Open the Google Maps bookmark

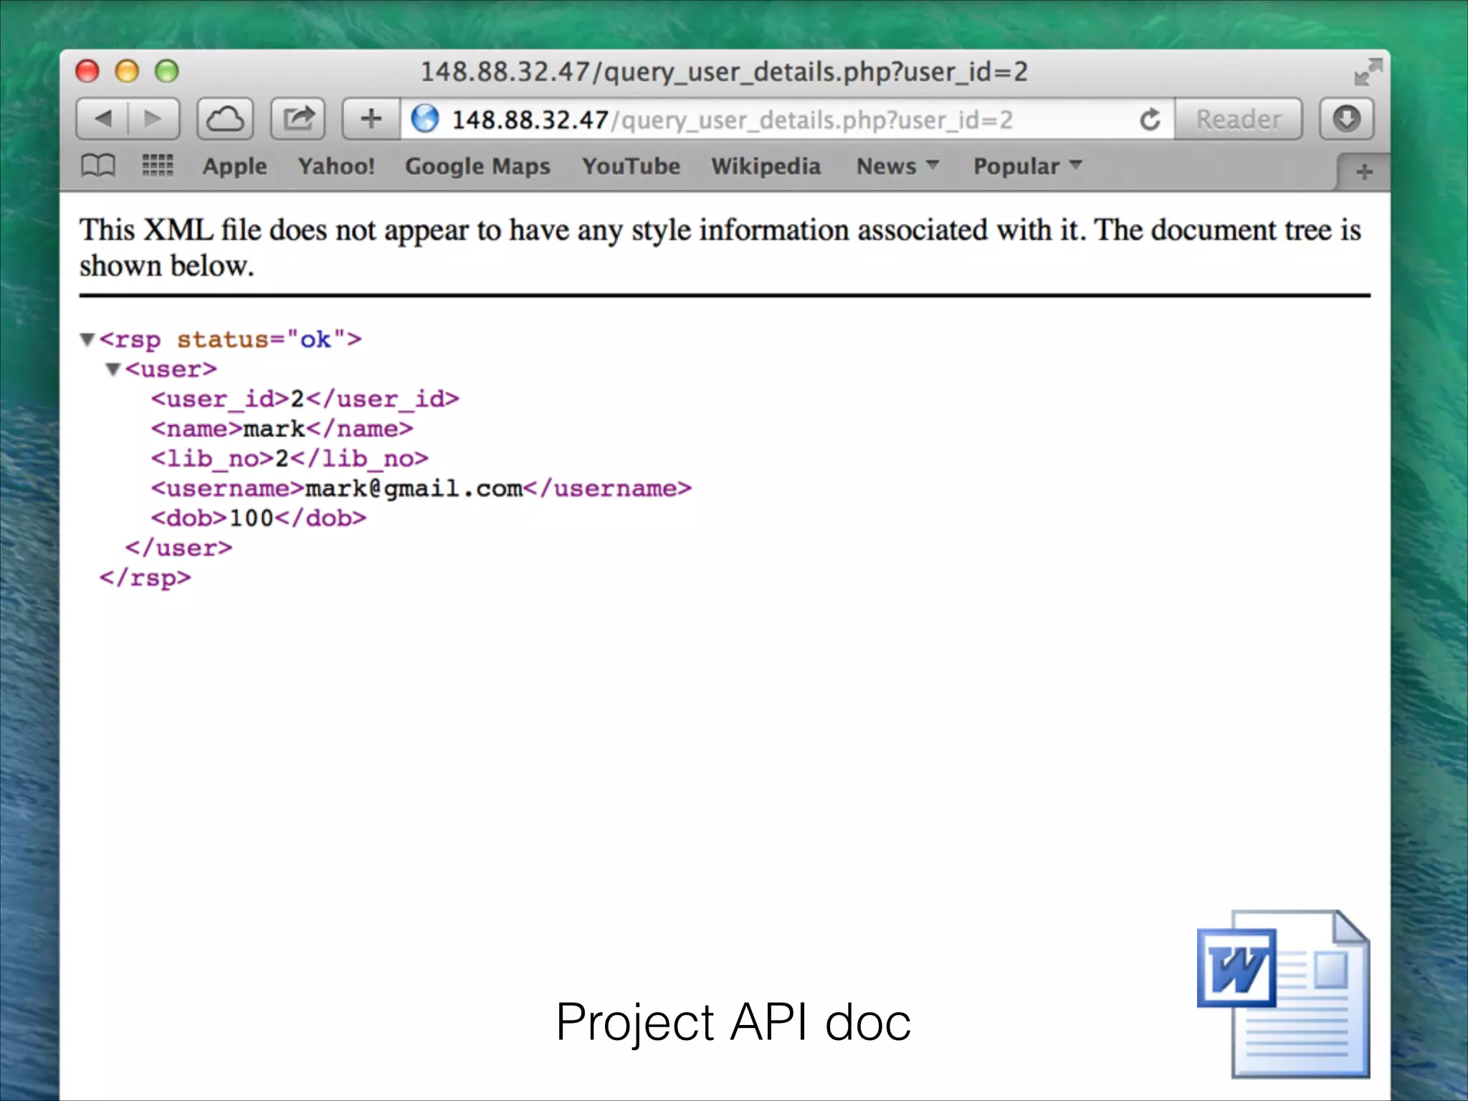click(x=477, y=166)
